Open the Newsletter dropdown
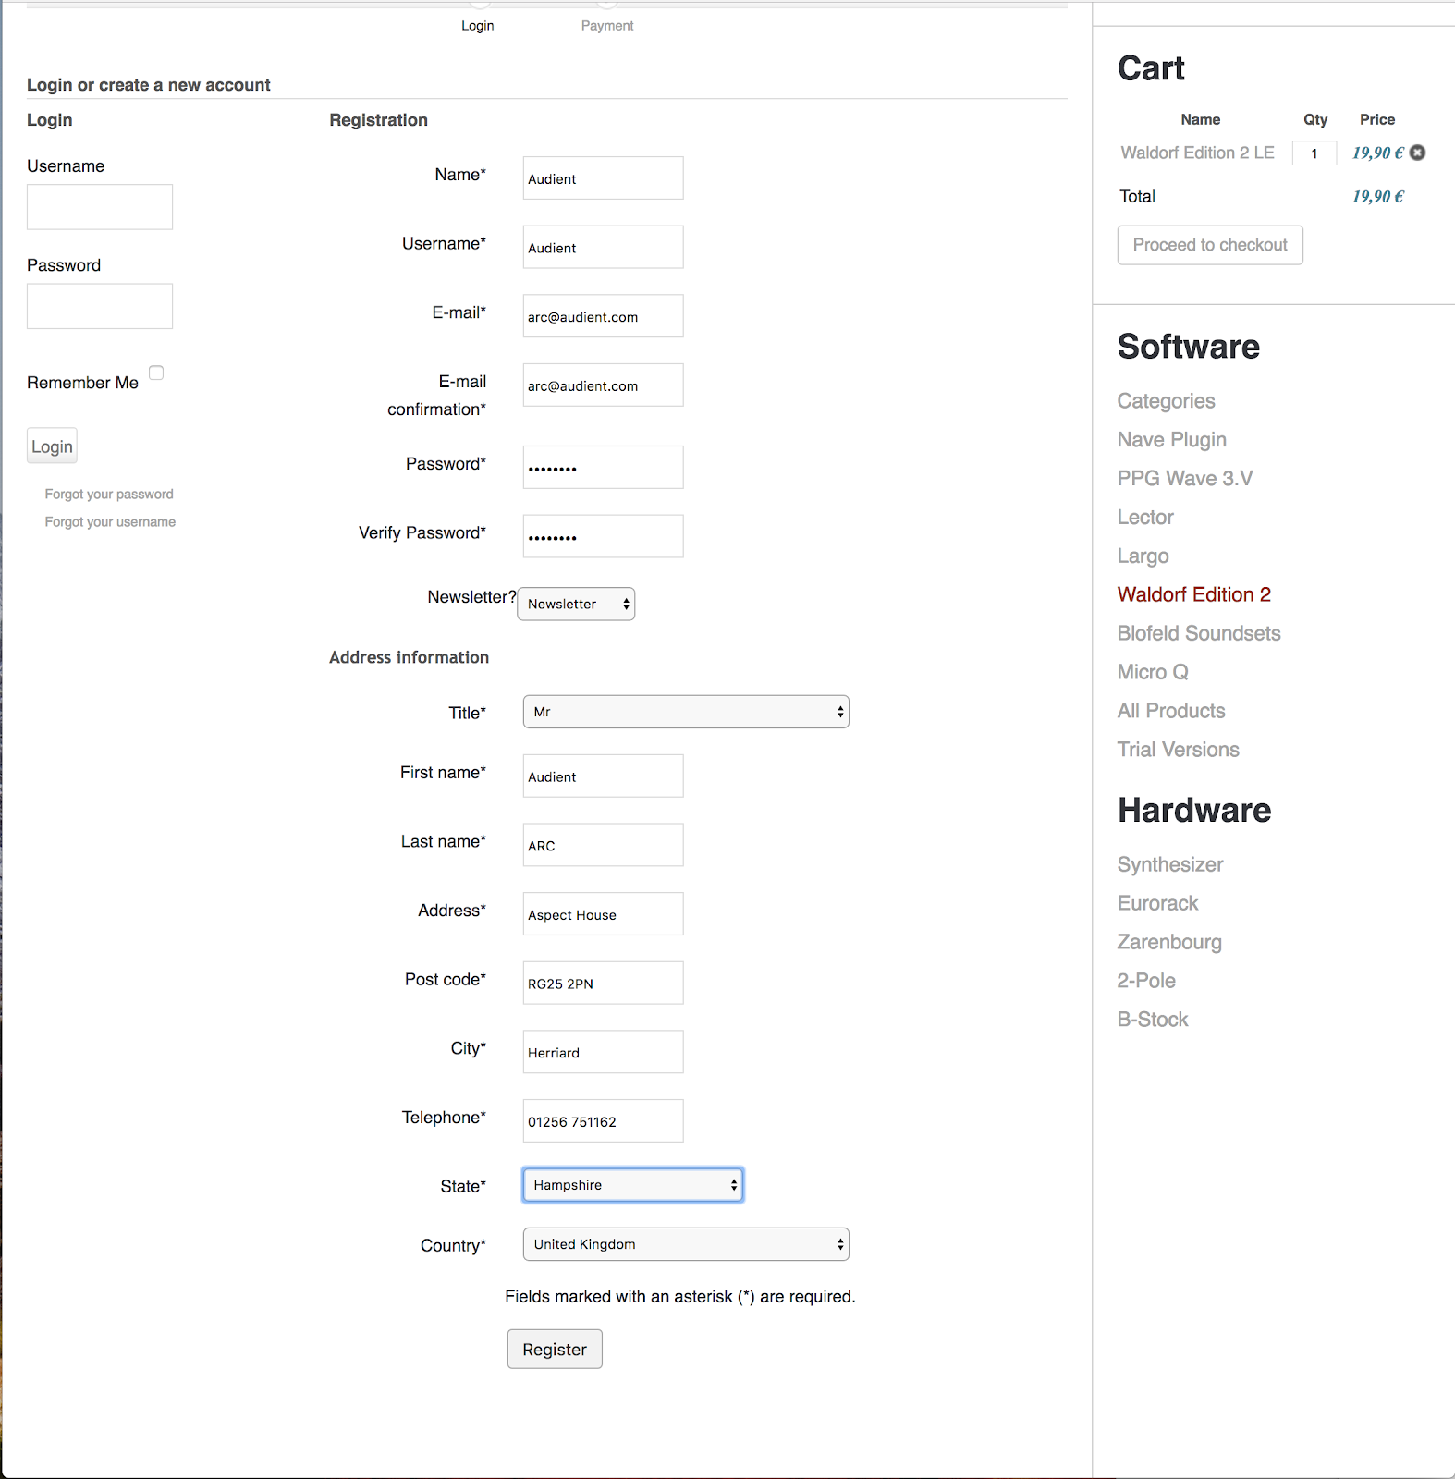This screenshot has height=1479, width=1455. (576, 604)
